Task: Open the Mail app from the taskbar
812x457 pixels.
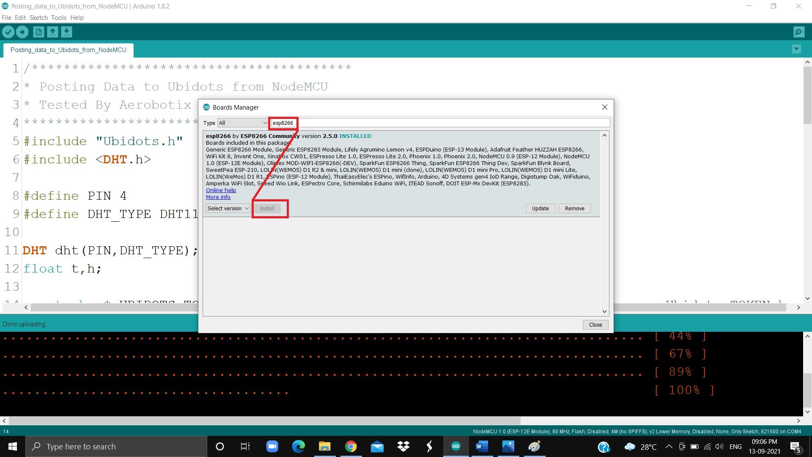Action: click(377, 446)
